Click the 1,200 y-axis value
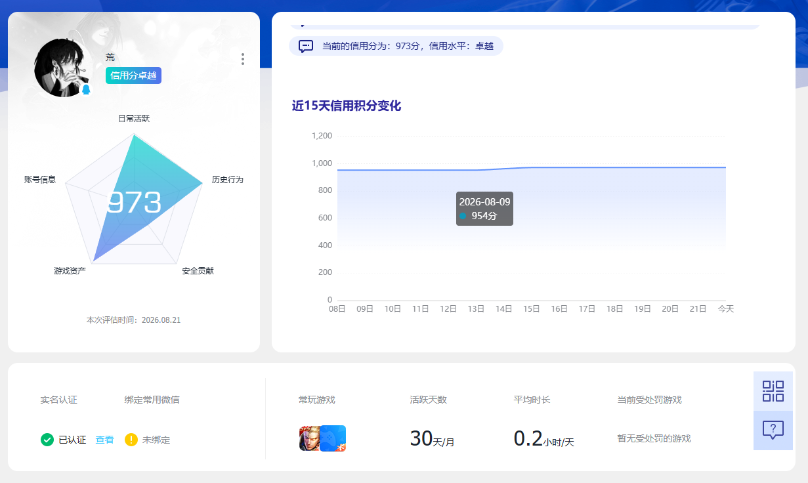Screen dimensions: 808x483 (322, 136)
